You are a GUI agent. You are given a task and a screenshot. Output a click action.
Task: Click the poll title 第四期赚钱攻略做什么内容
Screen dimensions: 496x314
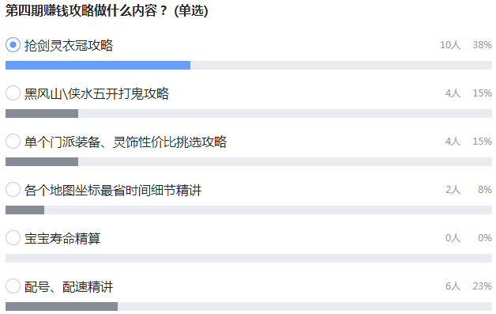pos(81,10)
